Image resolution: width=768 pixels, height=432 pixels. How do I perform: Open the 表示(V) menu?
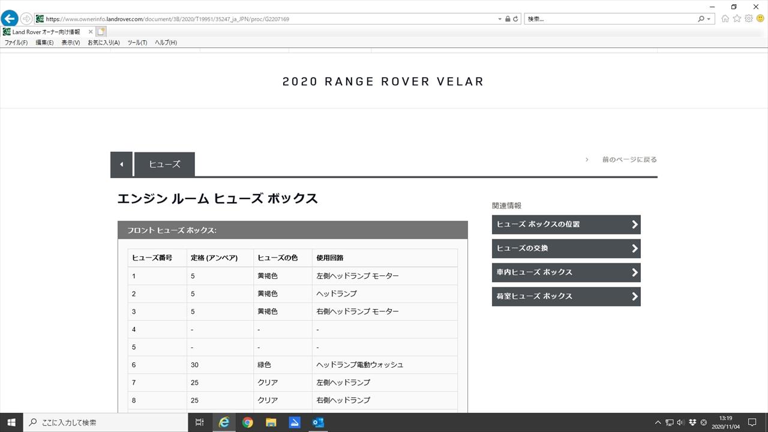click(x=70, y=43)
